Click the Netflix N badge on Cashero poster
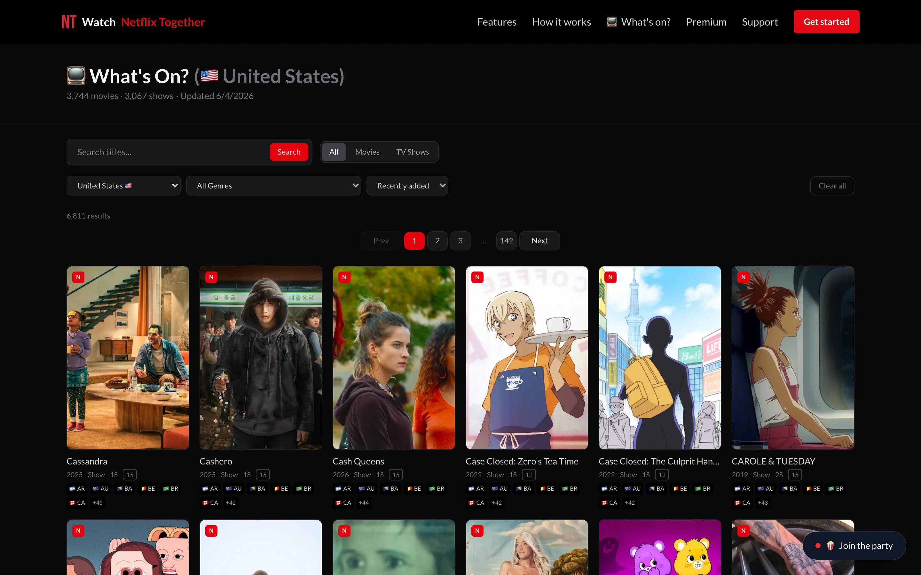 tap(211, 277)
